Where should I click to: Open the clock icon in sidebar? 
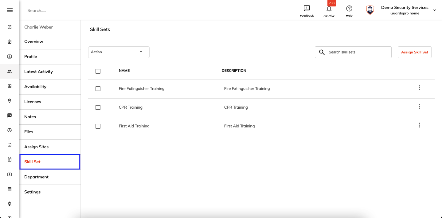click(x=10, y=130)
